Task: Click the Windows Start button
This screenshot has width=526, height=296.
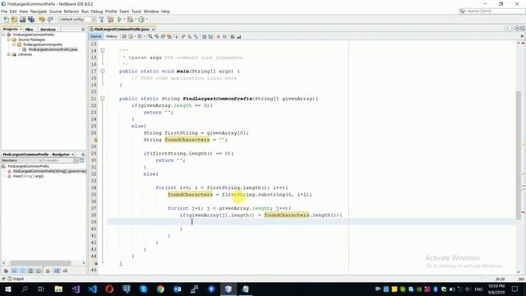Action: pyautogui.click(x=8, y=289)
